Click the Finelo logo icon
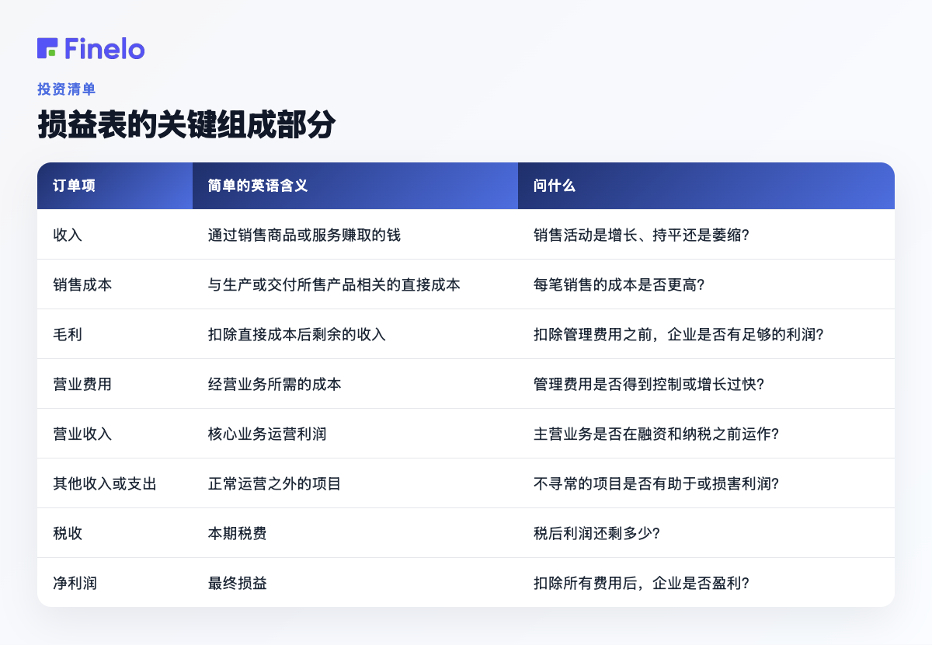This screenshot has height=645, width=932. coord(47,48)
